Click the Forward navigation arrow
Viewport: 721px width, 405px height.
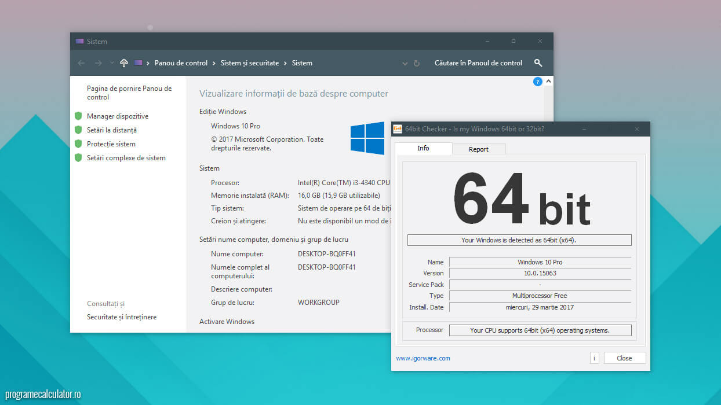pos(98,63)
